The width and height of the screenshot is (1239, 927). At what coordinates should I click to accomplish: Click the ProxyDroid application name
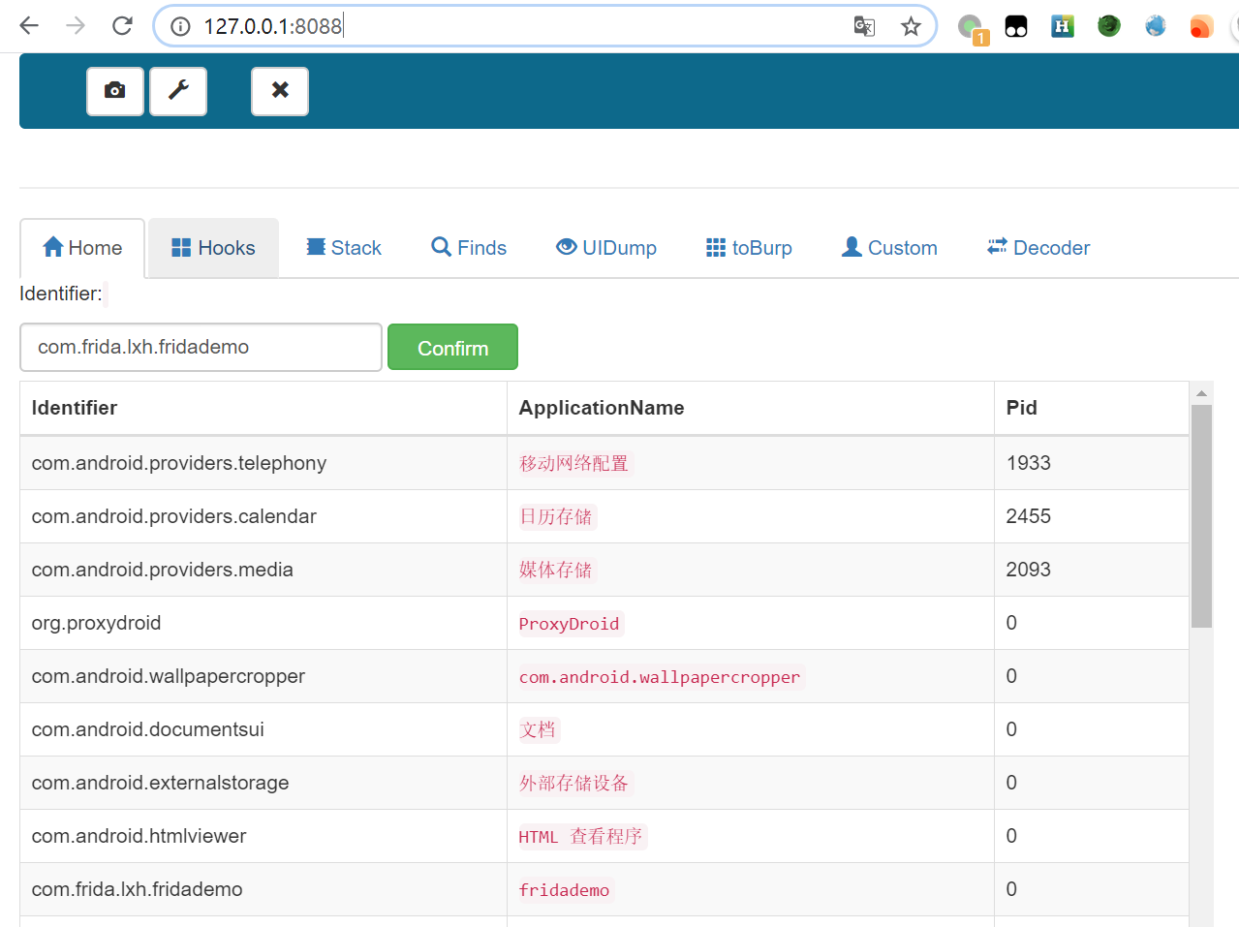[569, 624]
